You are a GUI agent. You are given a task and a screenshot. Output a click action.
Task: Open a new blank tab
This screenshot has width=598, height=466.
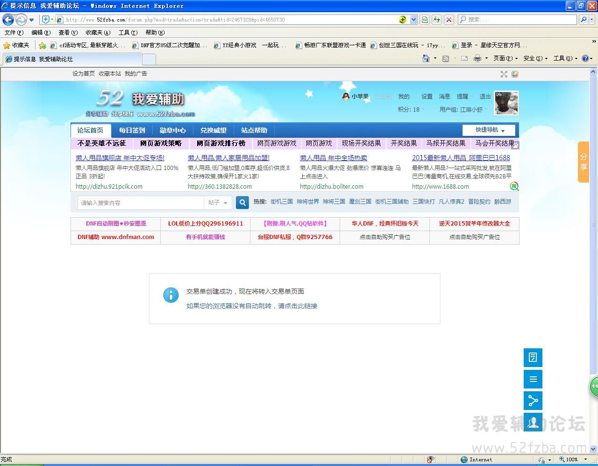tap(149, 59)
